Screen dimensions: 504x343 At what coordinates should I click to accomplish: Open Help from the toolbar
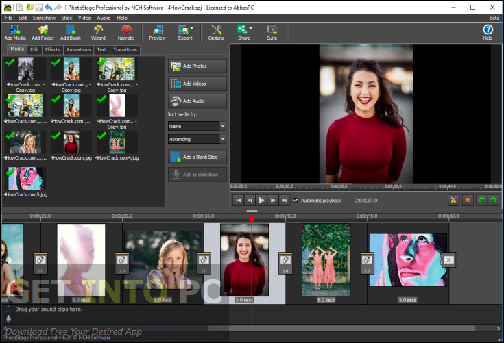point(488,32)
